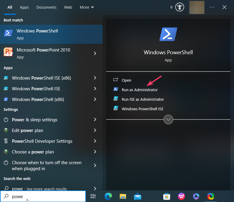
Task: Open File Explorer from the taskbar
Action: (123, 196)
